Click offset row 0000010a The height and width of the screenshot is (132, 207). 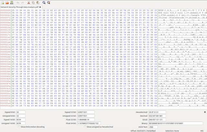[5, 27]
